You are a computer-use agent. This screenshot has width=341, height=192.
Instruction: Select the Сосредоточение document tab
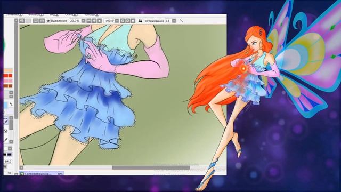pos(42,174)
